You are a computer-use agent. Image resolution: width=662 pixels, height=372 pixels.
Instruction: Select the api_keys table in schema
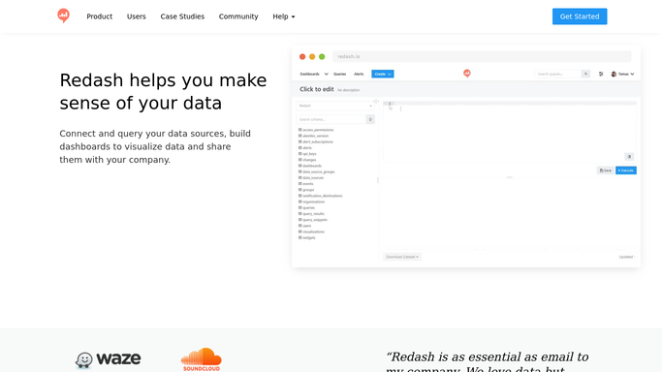click(x=309, y=154)
